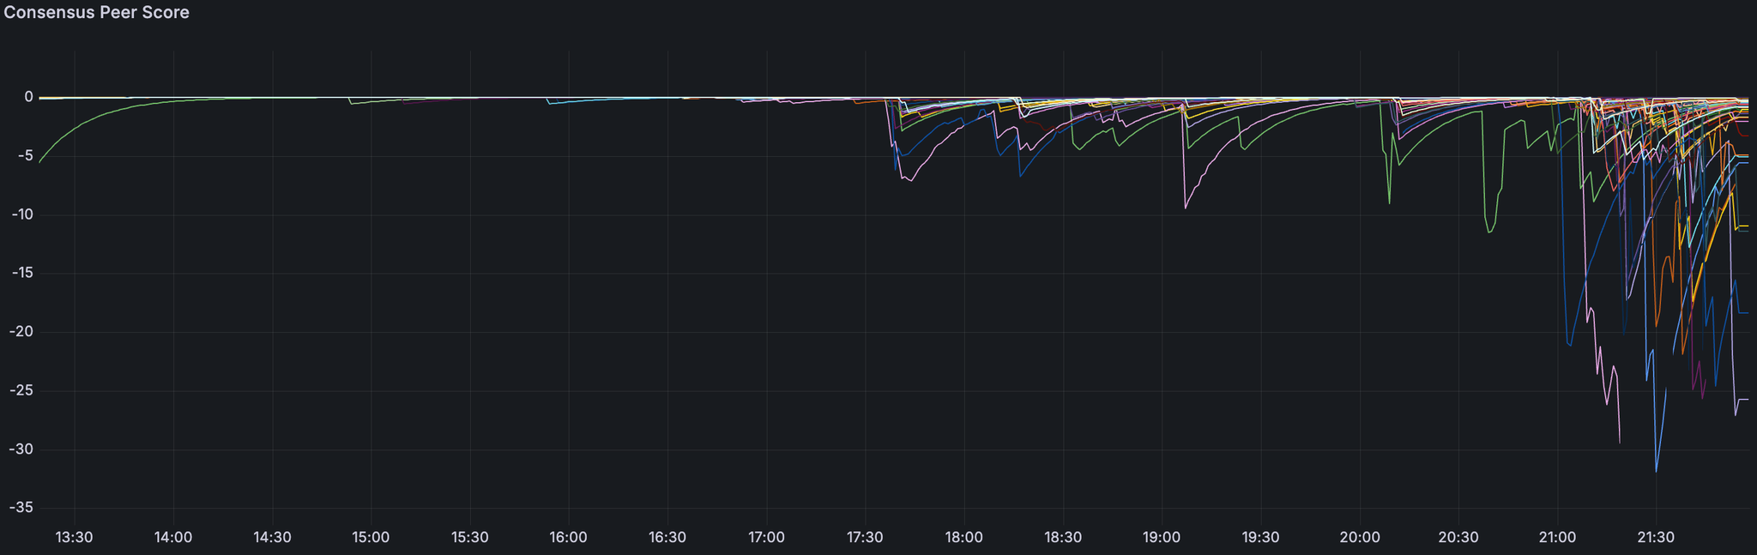Click the lowest blue spike near 21:30

tap(1656, 471)
